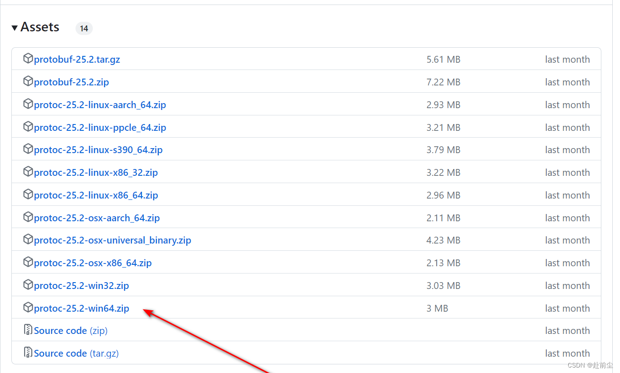Image resolution: width=620 pixels, height=373 pixels.
Task: Click package icon beside protoc-25.2-linux-ppcle_64.zip
Action: point(28,126)
